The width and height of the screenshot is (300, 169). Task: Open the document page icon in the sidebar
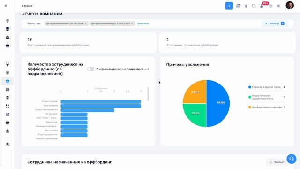pyautogui.click(x=7, y=115)
